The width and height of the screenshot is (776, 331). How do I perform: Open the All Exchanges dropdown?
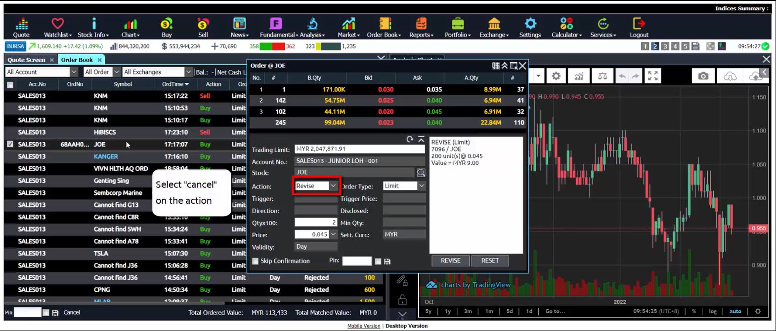[157, 72]
